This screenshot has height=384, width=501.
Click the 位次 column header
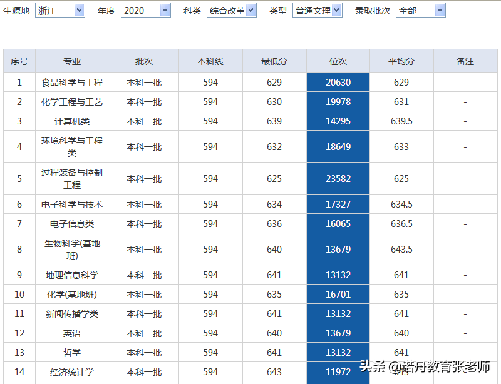[x=338, y=61]
